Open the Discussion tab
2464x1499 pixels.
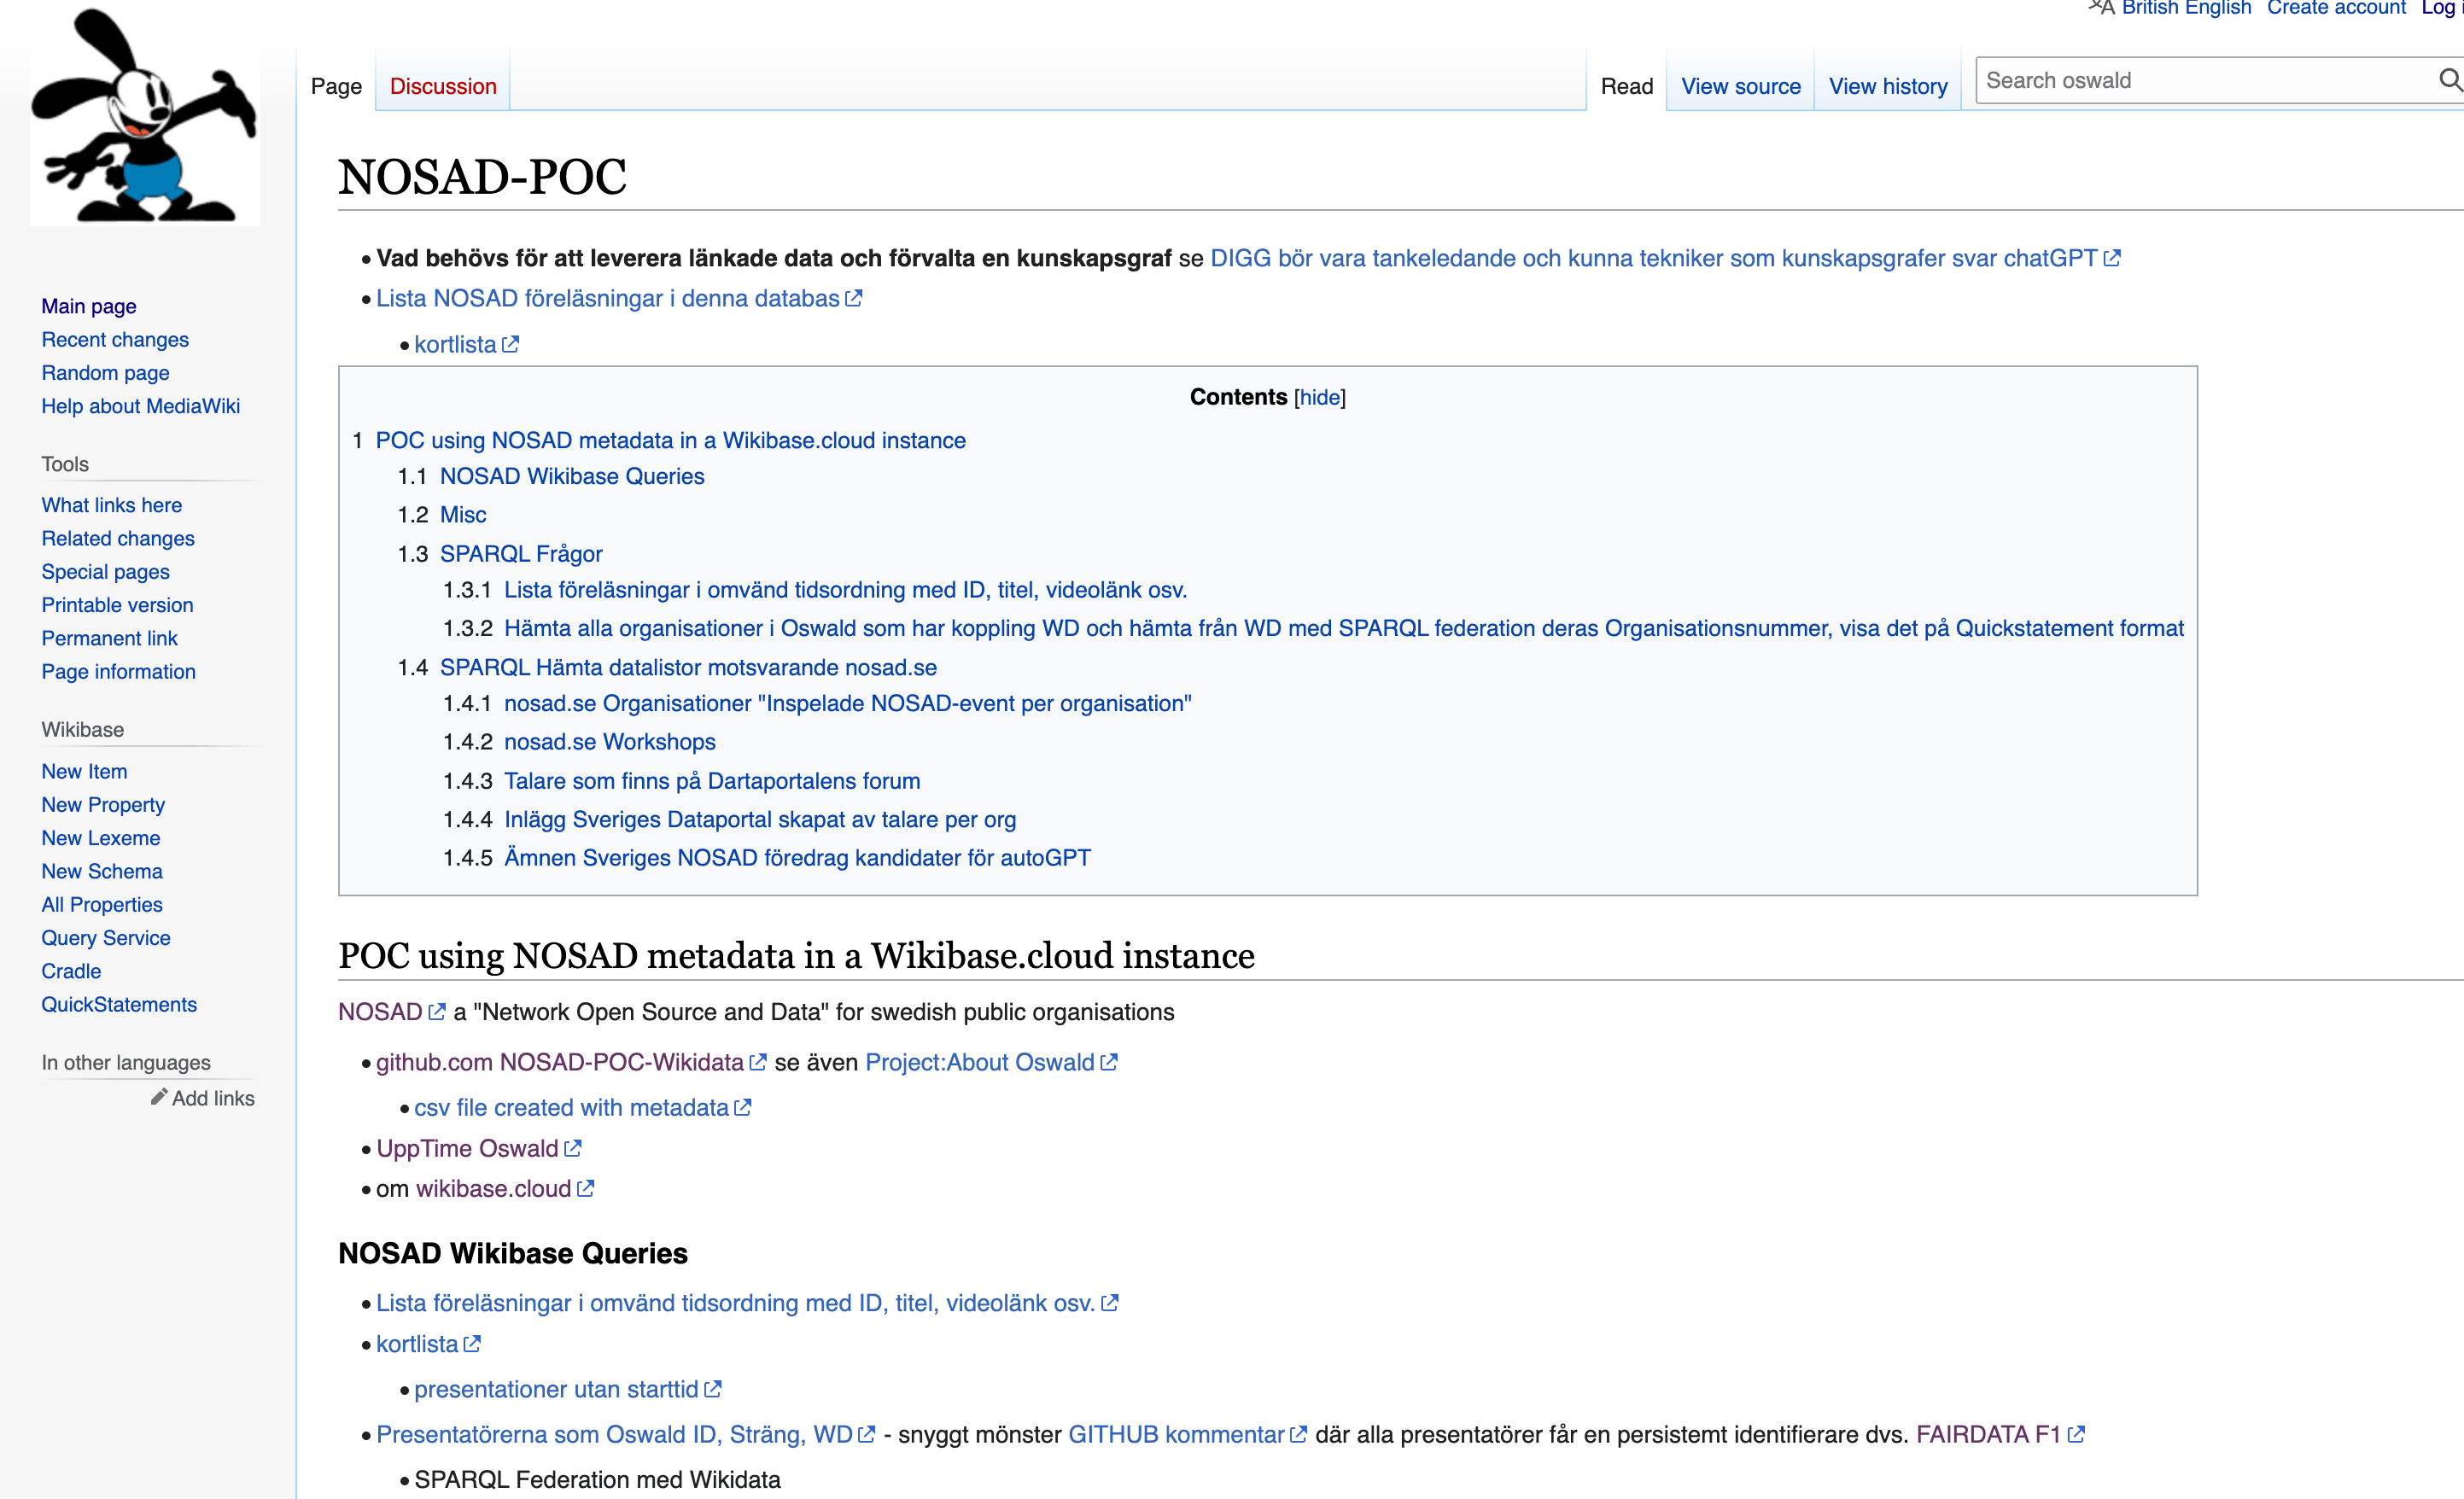pyautogui.click(x=443, y=86)
